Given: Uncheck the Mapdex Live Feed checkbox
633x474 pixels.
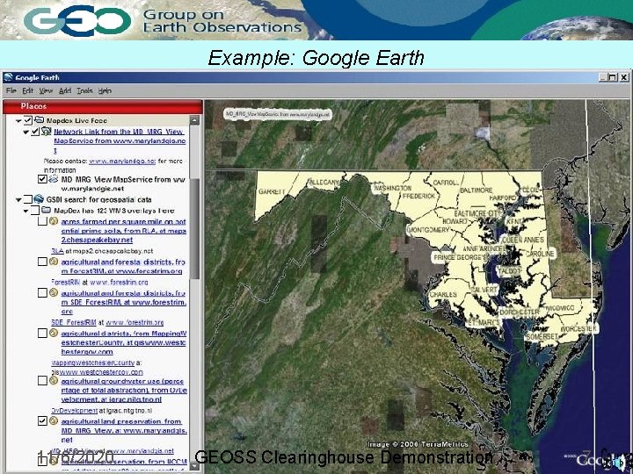Looking at the screenshot, I should click(28, 120).
